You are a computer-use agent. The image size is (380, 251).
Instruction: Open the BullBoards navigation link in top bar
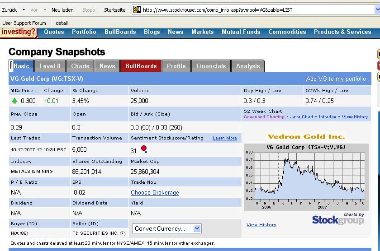tap(120, 32)
